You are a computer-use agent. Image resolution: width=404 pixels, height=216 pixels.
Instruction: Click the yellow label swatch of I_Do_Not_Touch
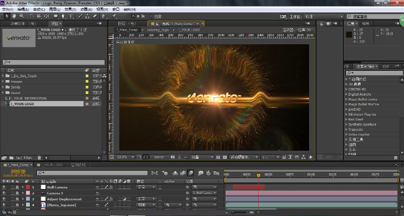coord(86,76)
